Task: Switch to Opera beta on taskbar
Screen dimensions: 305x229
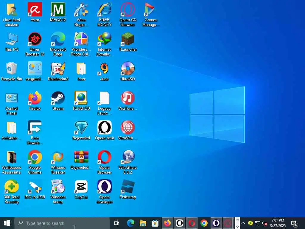Action: pyautogui.click(x=180, y=223)
